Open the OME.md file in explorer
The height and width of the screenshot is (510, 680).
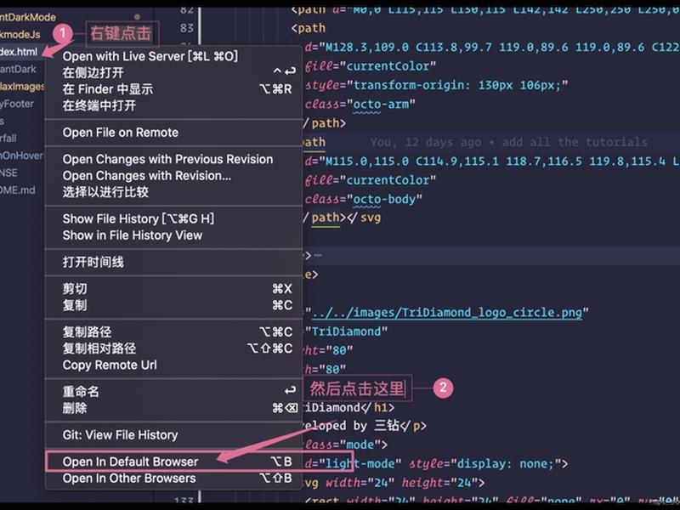coord(18,190)
